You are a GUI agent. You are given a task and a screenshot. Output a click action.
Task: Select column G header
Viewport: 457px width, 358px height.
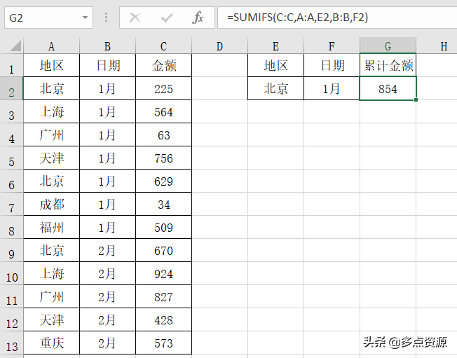[388, 46]
